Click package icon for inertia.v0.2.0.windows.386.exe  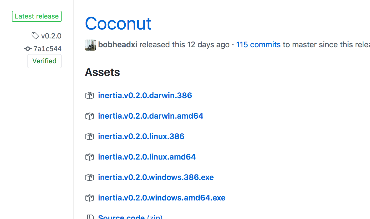click(89, 178)
